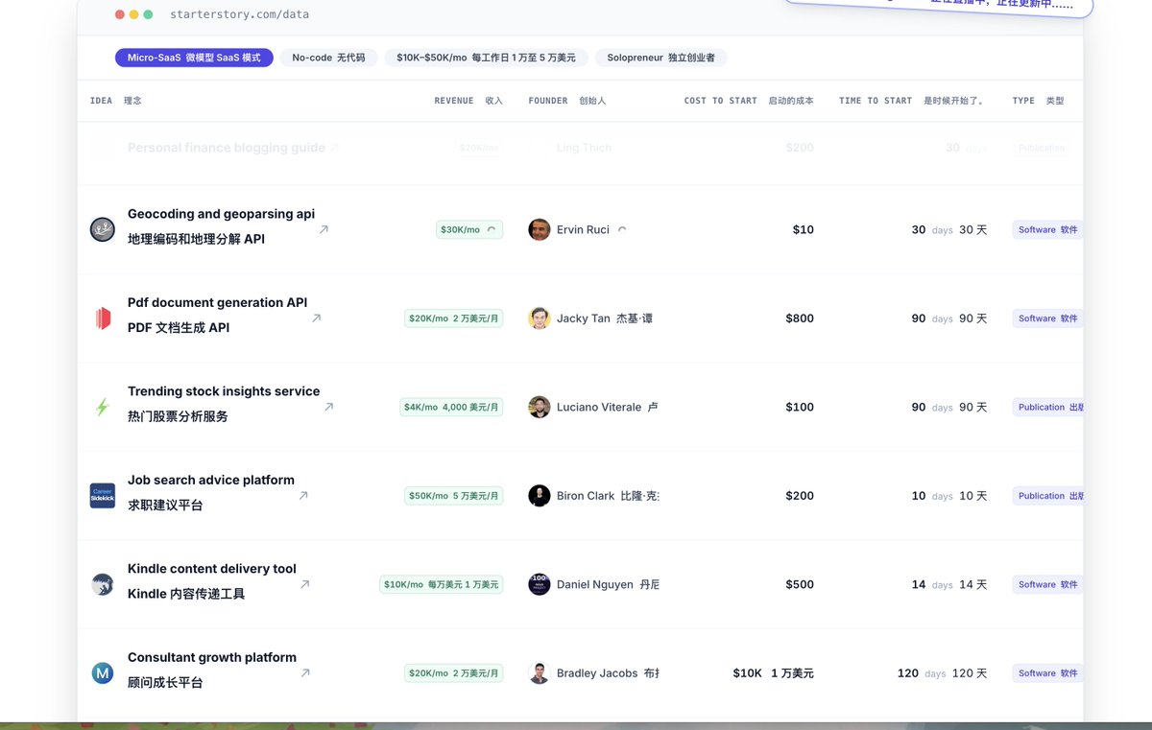Sort by COST TO START column header
Image resolution: width=1152 pixels, height=730 pixels.
tap(749, 101)
